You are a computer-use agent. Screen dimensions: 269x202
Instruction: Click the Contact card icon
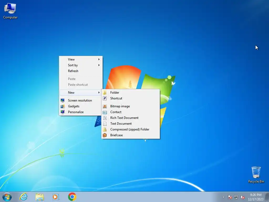[105, 112]
